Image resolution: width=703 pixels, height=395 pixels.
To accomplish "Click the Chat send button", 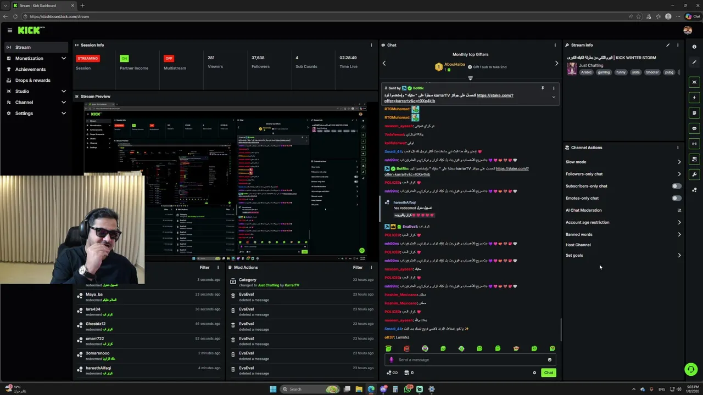I will point(549,373).
